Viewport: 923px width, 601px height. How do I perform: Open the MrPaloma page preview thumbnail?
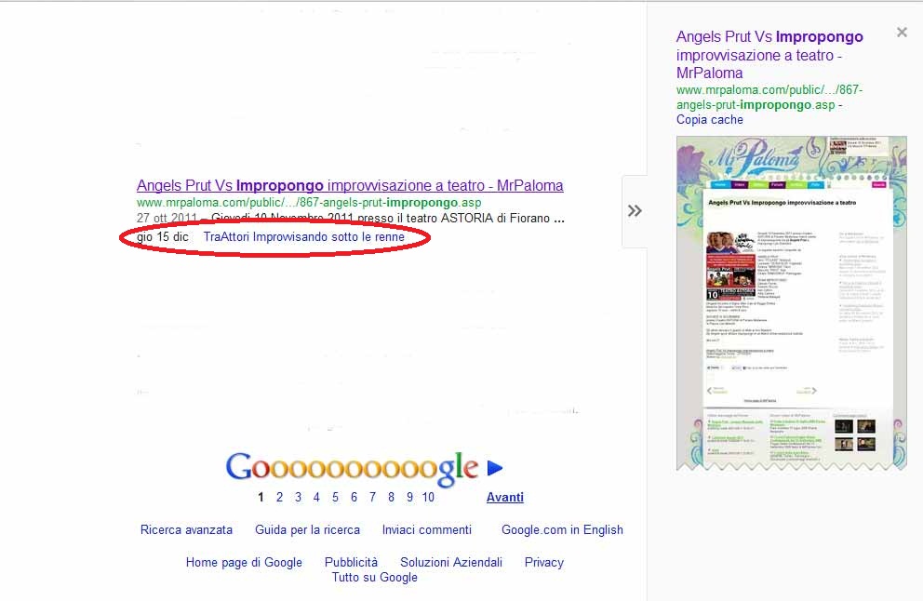[x=791, y=302]
